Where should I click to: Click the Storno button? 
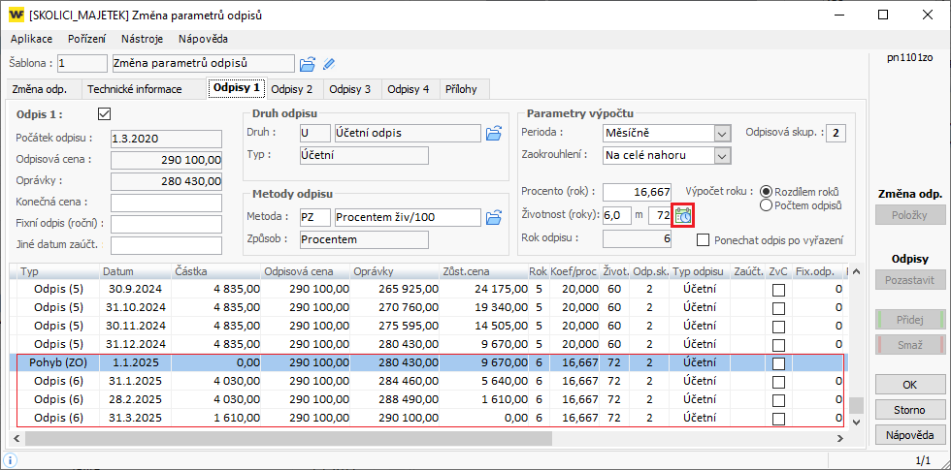coord(910,409)
